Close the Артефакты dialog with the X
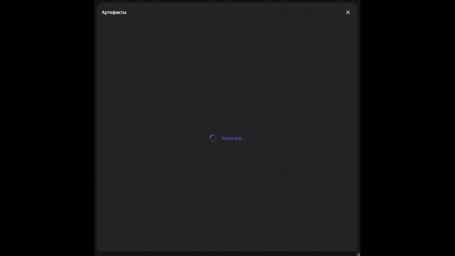Screen dimensions: 455x256 pos(348,12)
